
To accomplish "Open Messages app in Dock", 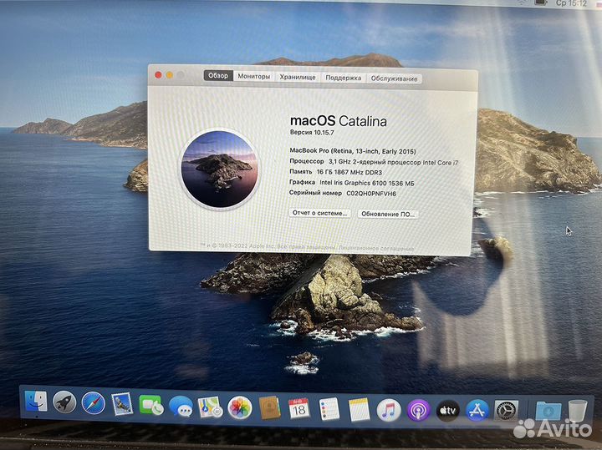I will (x=181, y=407).
